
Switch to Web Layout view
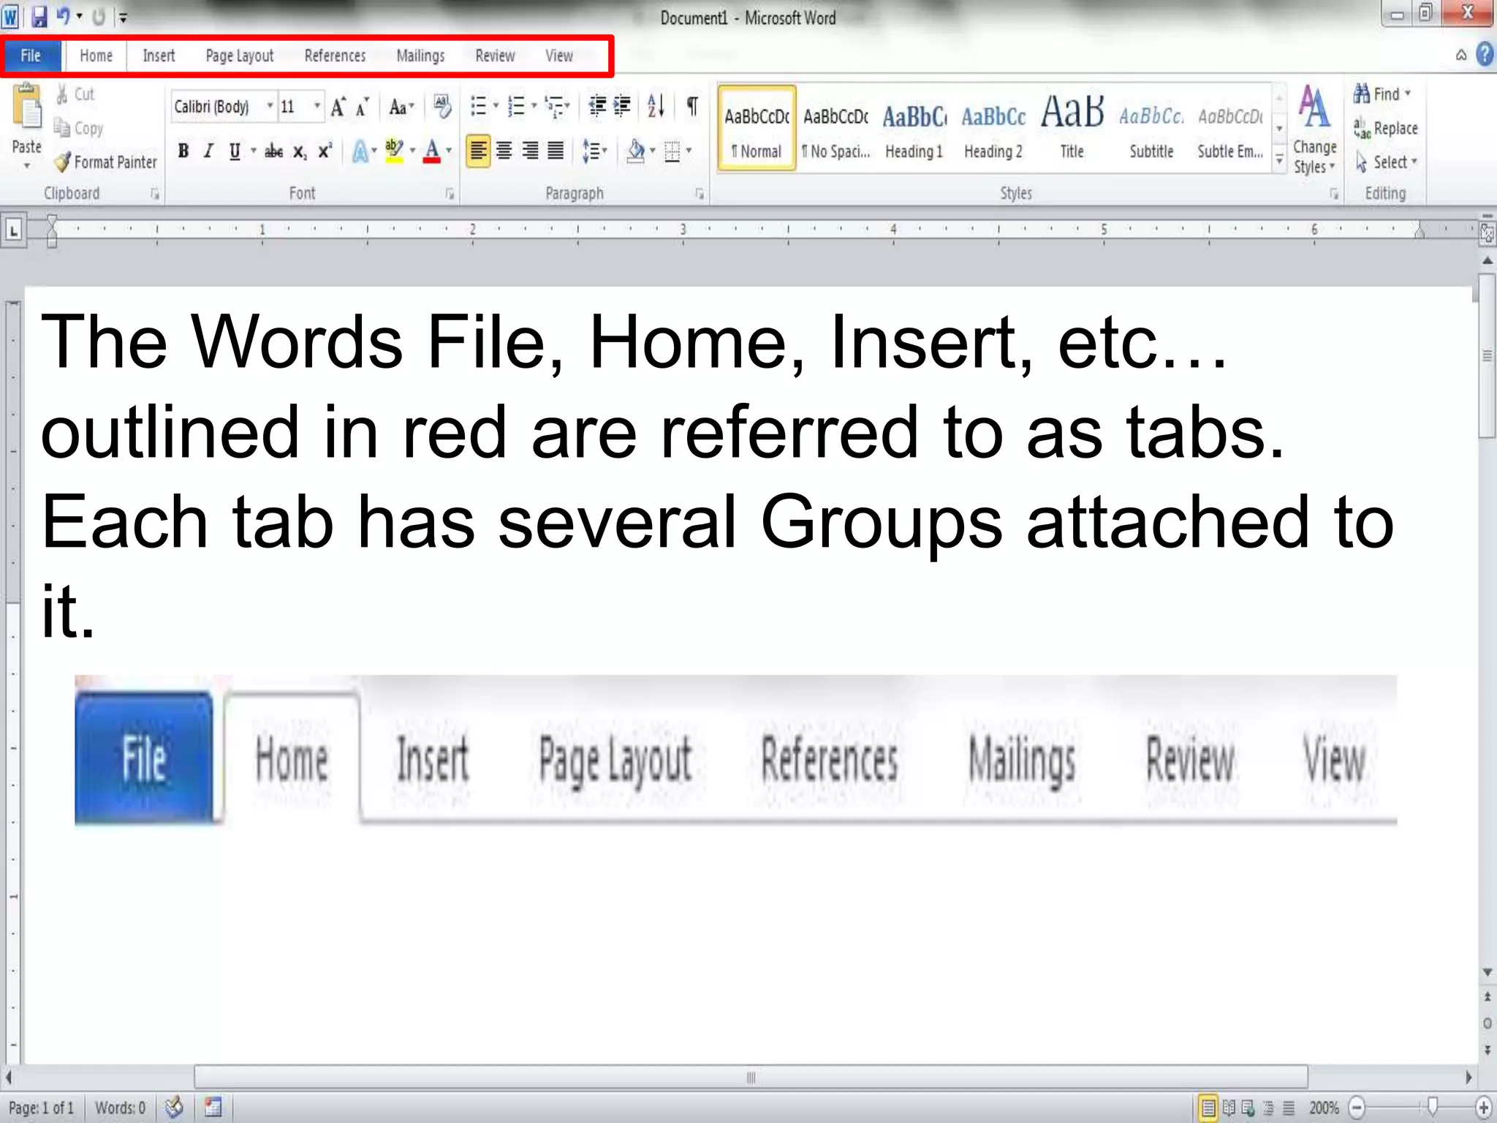1248,1108
